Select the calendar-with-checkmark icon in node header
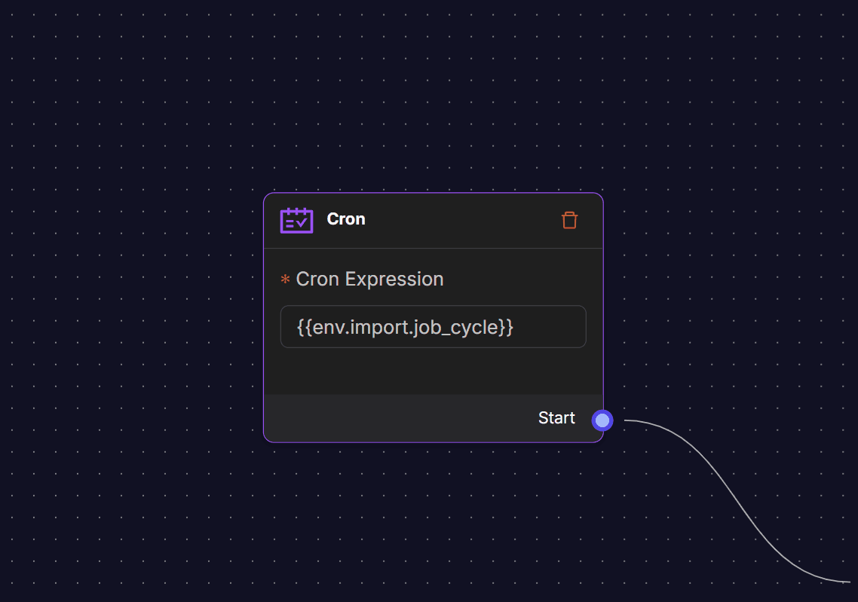Screen dimensions: 858x602 pyautogui.click(x=296, y=219)
